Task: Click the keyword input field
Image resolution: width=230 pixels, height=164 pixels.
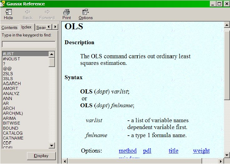Action: click(x=29, y=44)
